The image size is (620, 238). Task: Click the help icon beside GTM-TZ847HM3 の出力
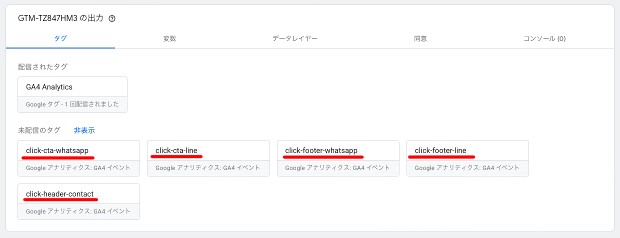click(x=112, y=19)
